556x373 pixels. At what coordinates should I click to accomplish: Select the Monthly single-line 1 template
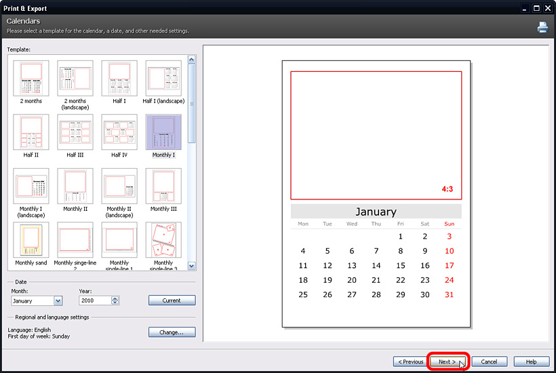pyautogui.click(x=119, y=240)
